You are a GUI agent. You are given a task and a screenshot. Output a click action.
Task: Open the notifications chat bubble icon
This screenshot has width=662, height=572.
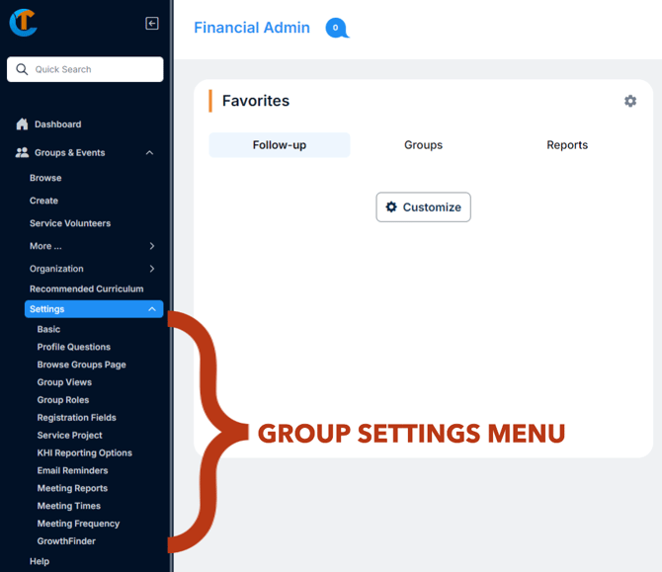coord(336,29)
